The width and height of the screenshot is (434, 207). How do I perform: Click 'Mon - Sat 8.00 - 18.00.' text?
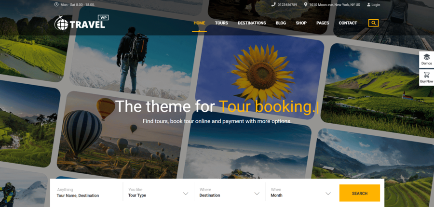(78, 5)
